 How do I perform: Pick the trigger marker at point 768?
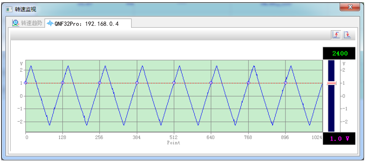248,83
